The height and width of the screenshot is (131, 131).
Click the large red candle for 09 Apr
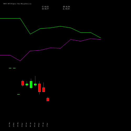click(40, 88)
